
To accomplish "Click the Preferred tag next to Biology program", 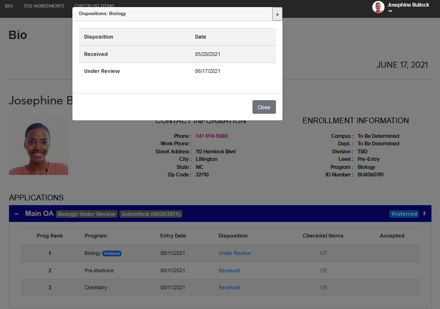I will click(x=112, y=254).
